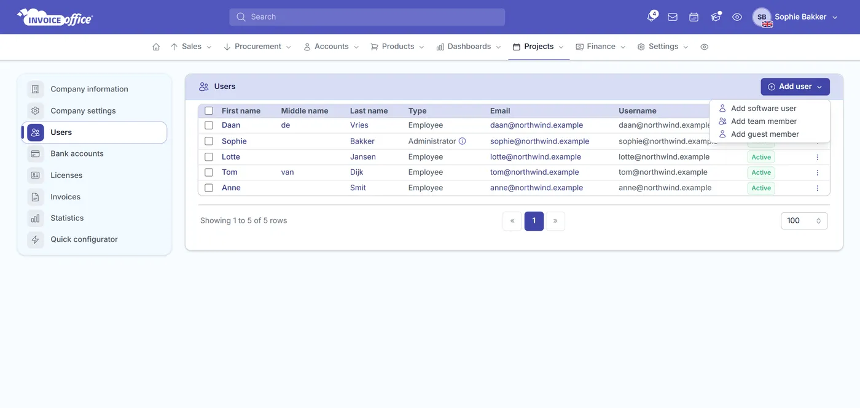Click Company settings gear icon

pyautogui.click(x=36, y=111)
